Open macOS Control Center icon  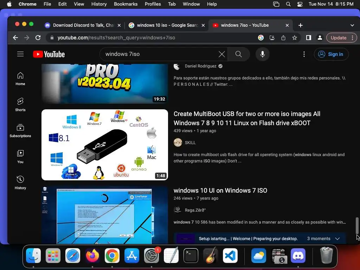click(x=300, y=4)
